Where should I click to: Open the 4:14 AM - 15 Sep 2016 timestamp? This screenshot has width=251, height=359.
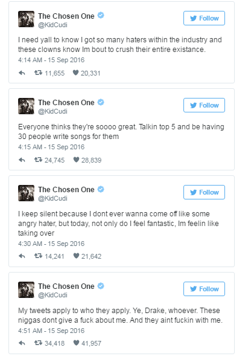(51, 60)
